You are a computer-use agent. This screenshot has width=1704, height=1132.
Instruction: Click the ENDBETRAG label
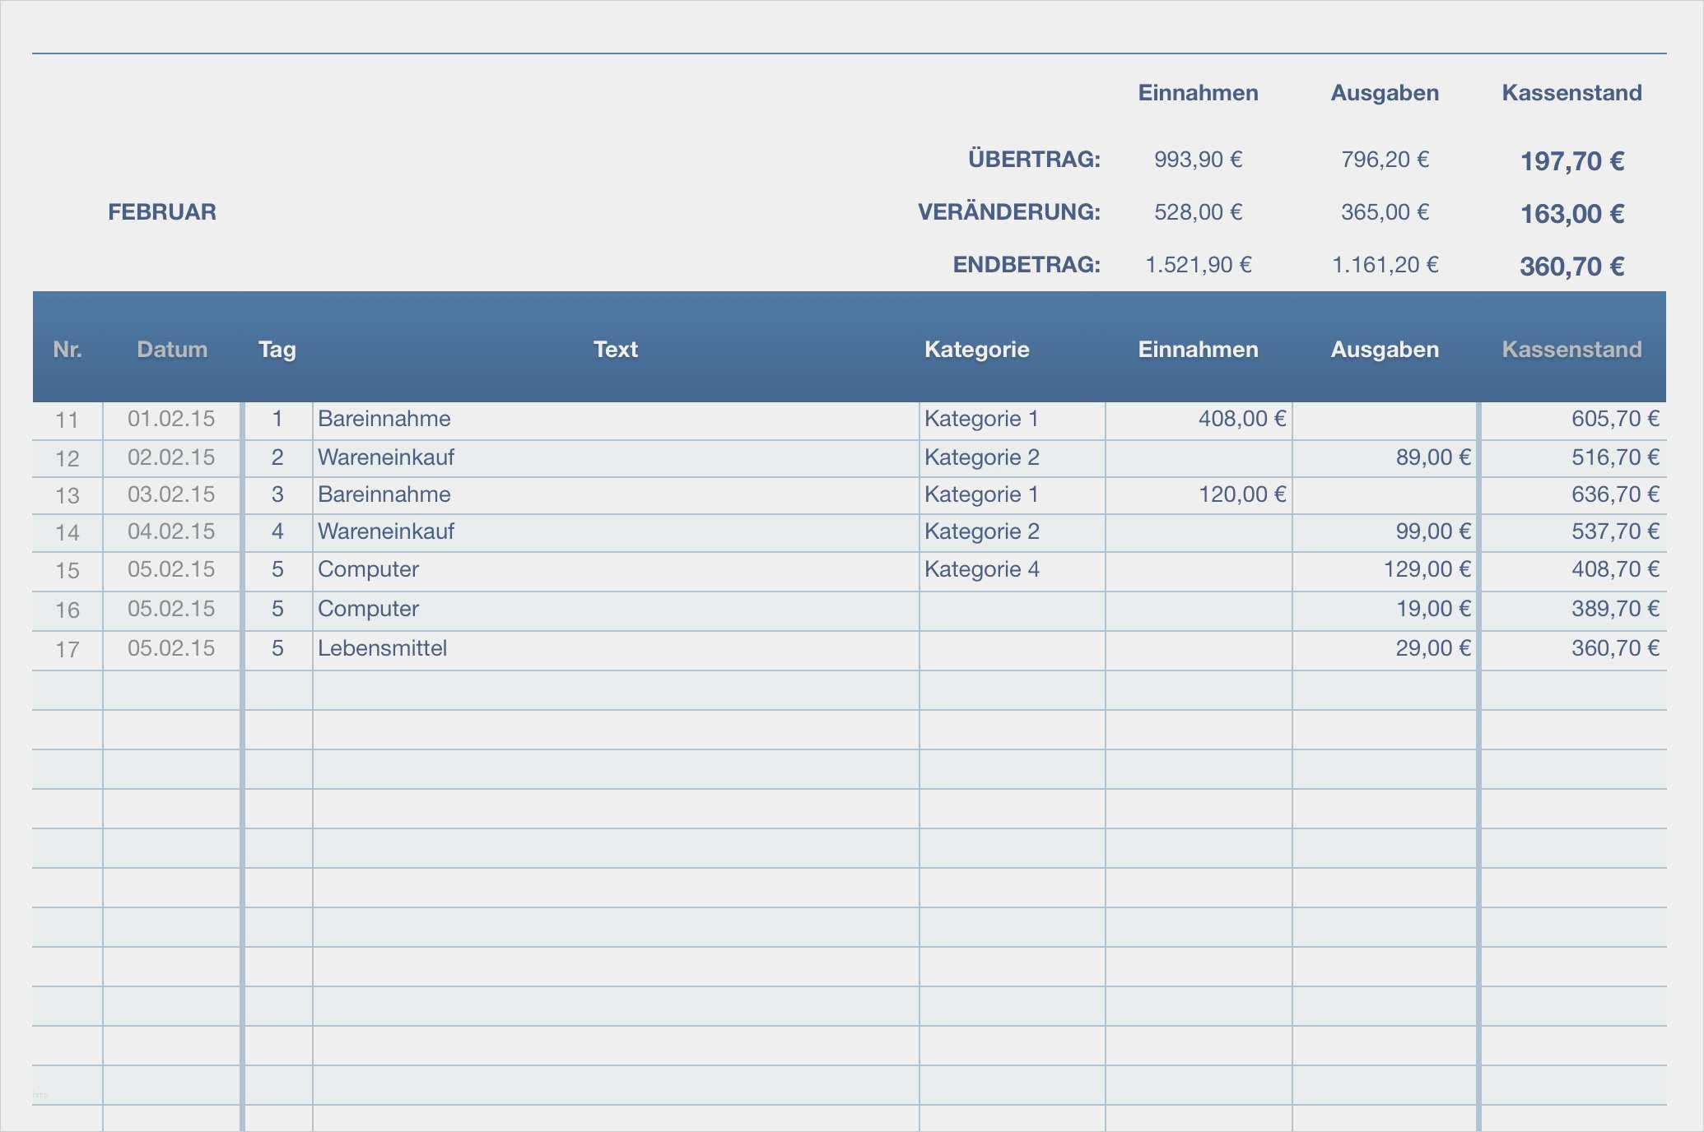click(x=1027, y=265)
